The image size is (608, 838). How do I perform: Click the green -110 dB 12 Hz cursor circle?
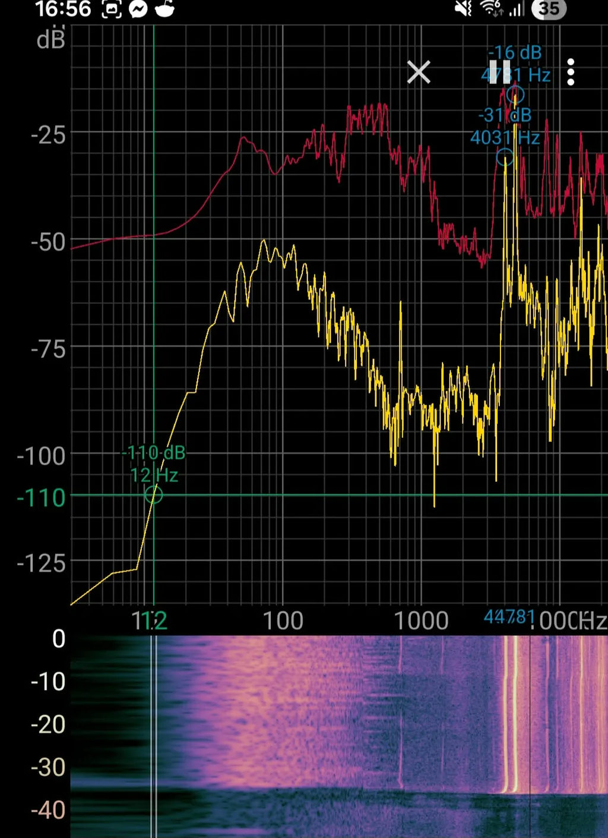click(154, 494)
